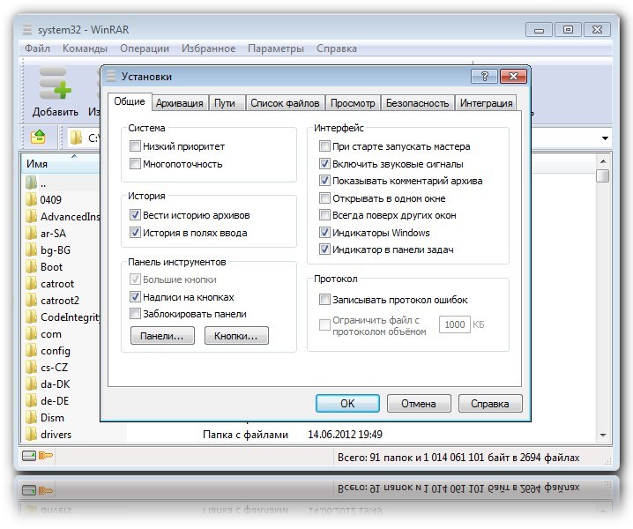Image resolution: width=633 pixels, height=529 pixels.
Task: Click the folder icon beside catroot2
Action: (31, 301)
